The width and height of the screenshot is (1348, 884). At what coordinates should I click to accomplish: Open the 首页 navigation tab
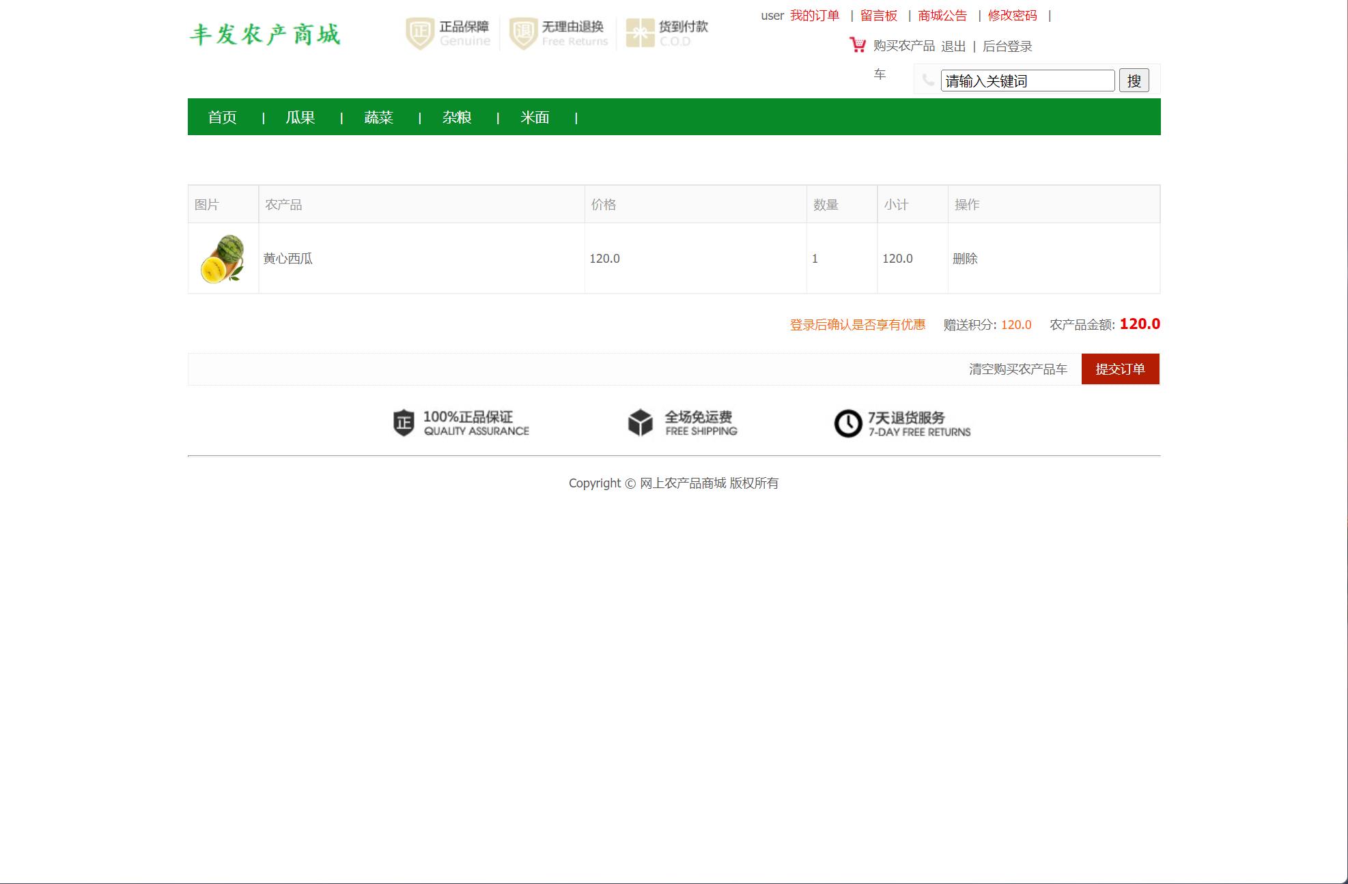(222, 117)
